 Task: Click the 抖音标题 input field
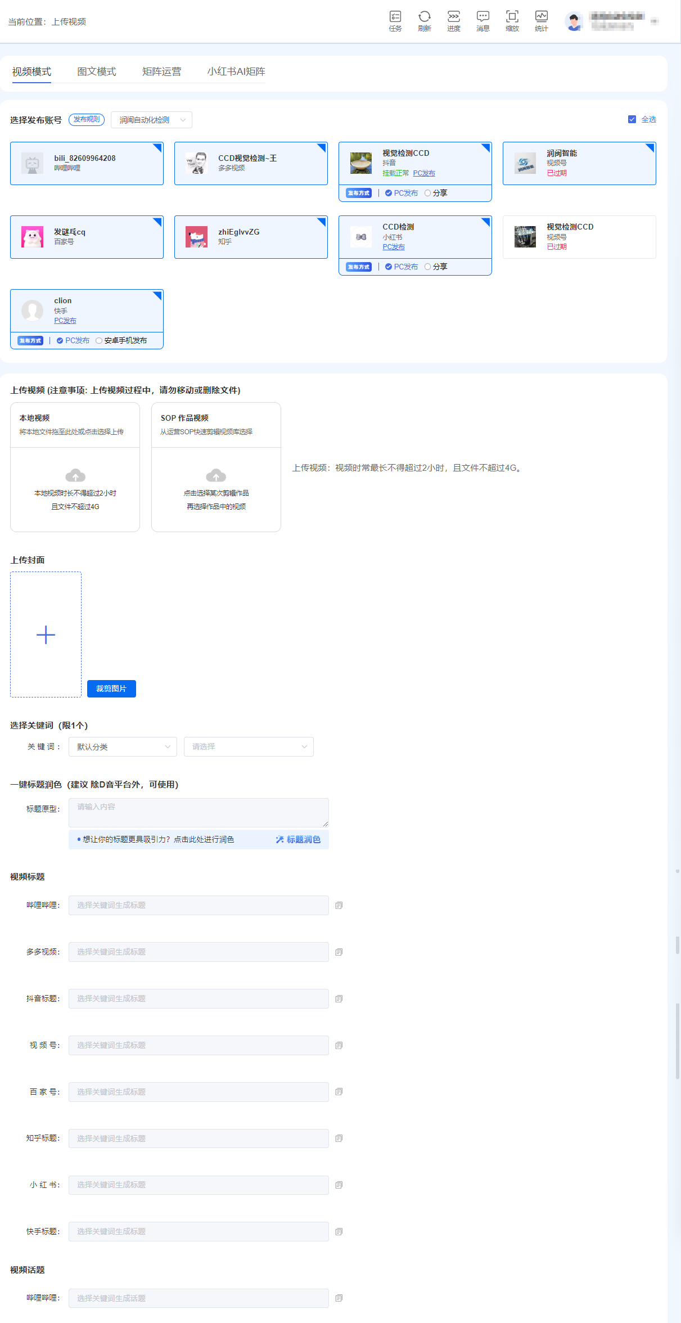tap(199, 998)
